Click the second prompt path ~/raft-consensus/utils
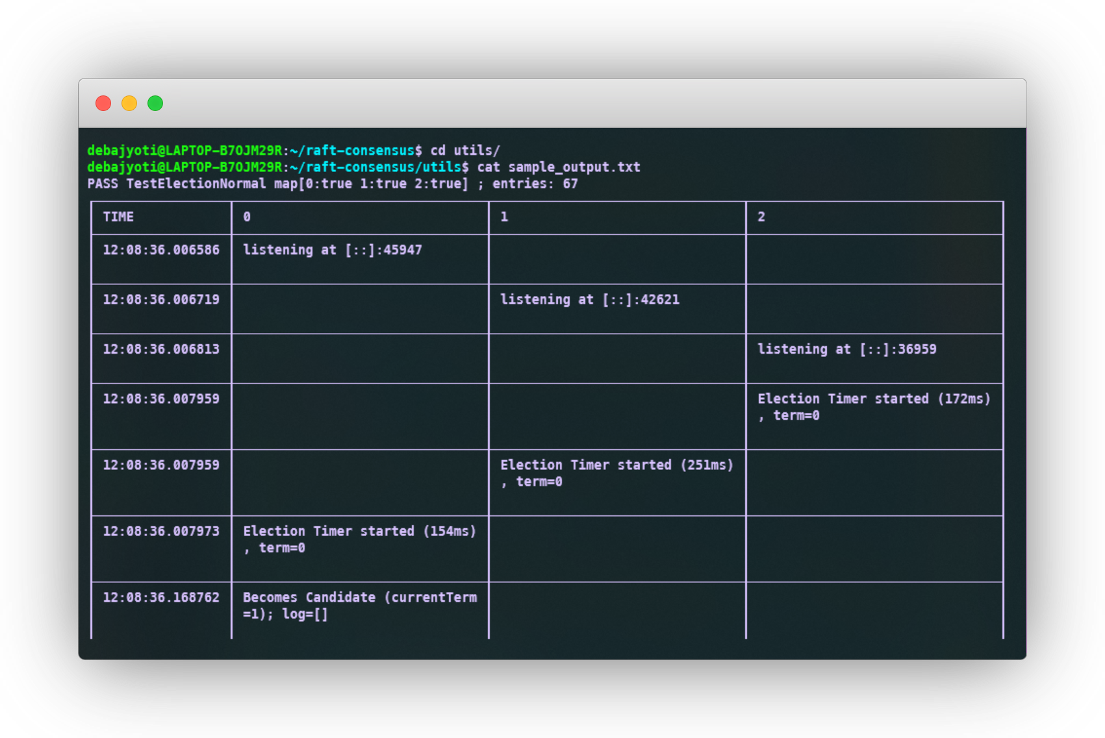This screenshot has width=1105, height=738. pos(375,167)
